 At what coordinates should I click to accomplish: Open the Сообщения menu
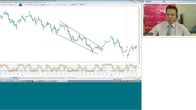click(x=30, y=2)
